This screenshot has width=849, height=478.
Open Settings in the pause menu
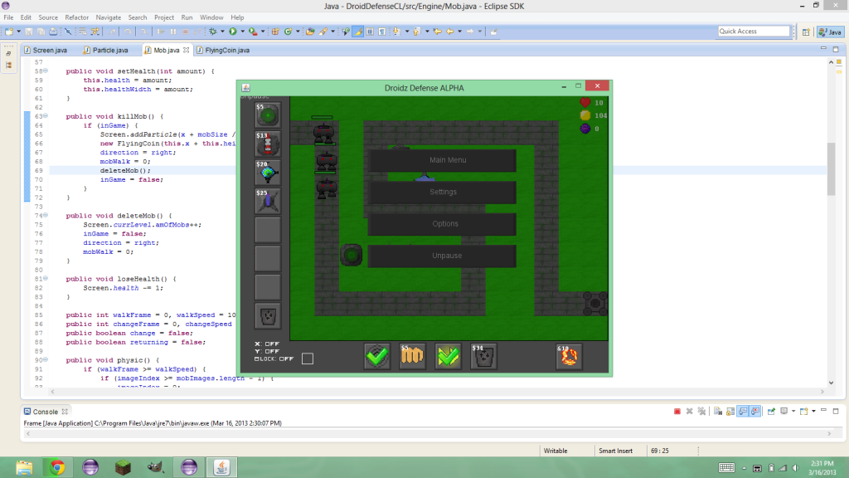(x=442, y=193)
